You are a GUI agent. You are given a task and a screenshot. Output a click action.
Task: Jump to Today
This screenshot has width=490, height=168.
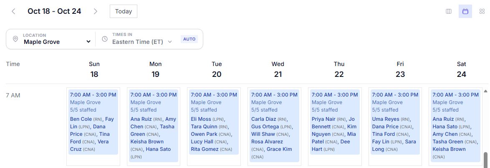[x=124, y=11]
